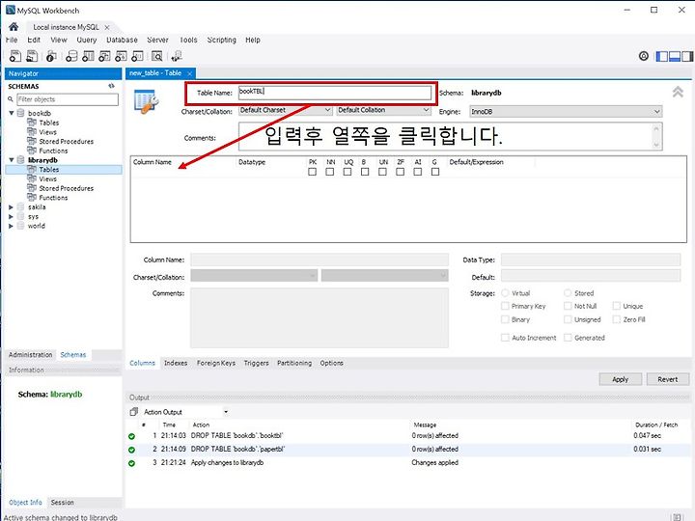Enable the Primary Key checkbox
The height and width of the screenshot is (521, 695).
505,306
